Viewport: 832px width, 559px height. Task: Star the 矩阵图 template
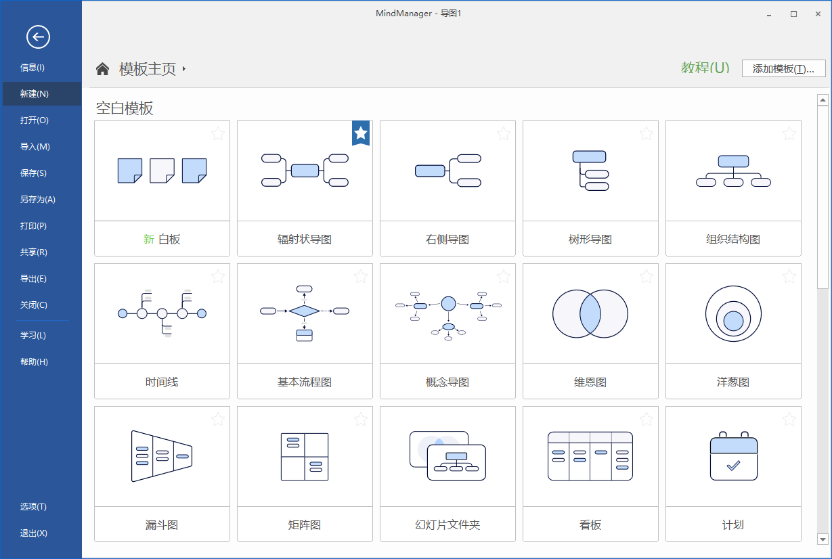point(361,419)
